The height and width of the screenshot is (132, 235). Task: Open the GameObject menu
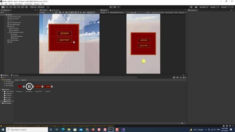click(19, 4)
